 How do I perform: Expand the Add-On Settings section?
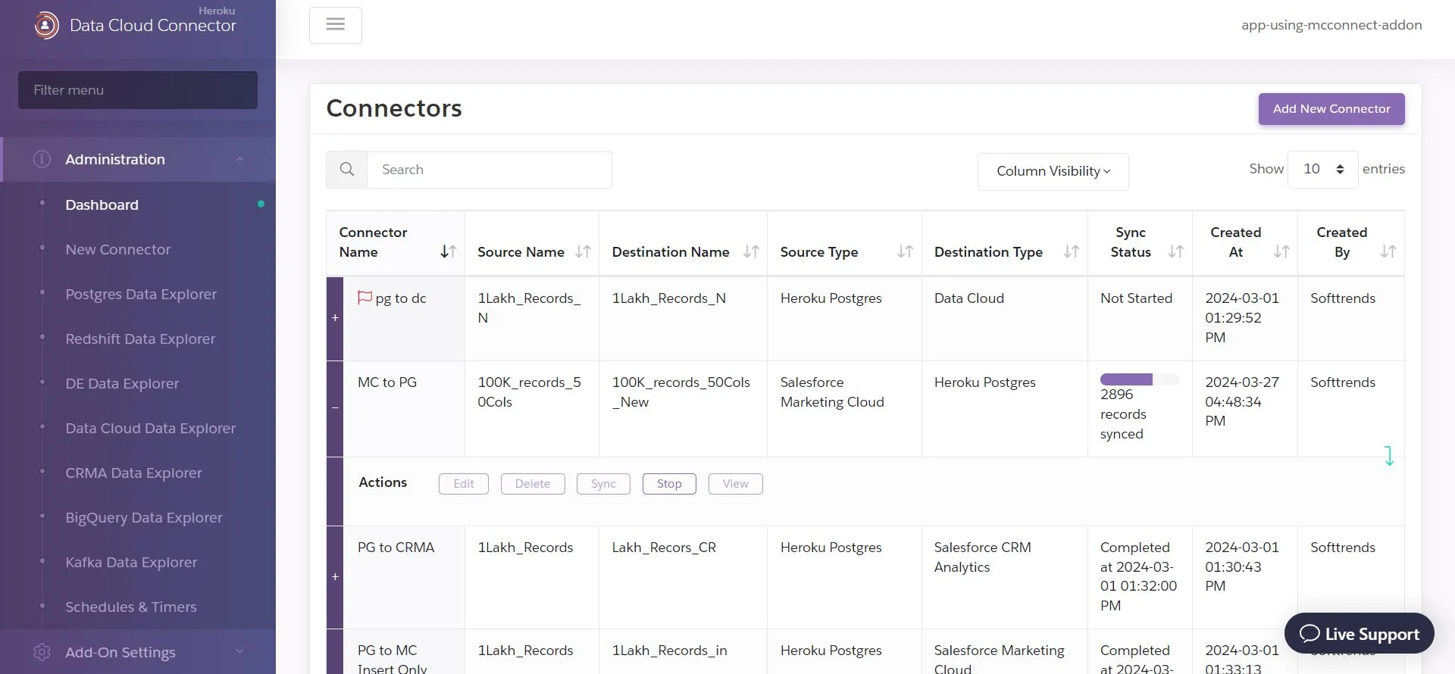(239, 652)
